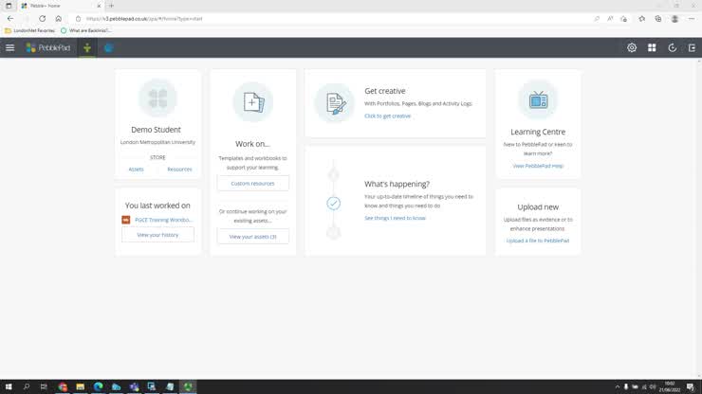The width and height of the screenshot is (702, 394).
Task: Click the Get creative heading
Action: click(384, 91)
